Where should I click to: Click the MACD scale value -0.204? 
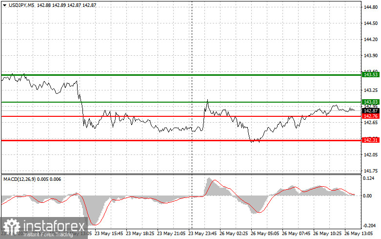369,226
